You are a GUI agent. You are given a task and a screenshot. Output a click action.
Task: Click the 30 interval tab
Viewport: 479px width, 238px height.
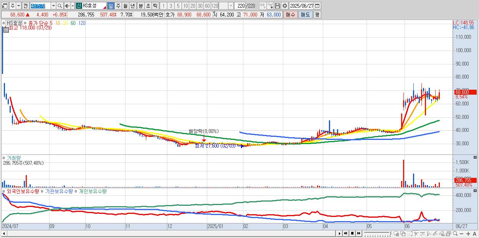[x=200, y=6]
